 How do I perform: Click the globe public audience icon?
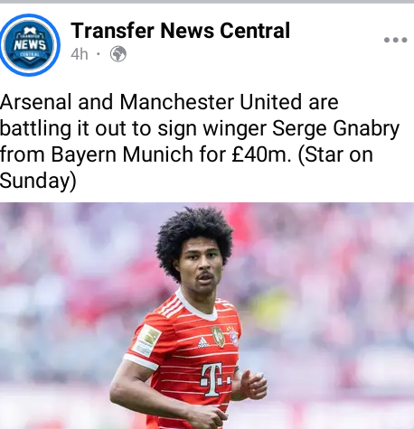[x=118, y=54]
